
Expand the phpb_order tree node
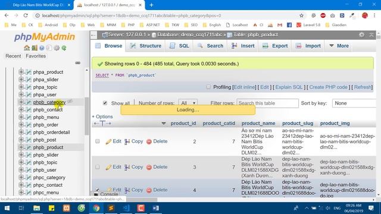click(x=21, y=124)
